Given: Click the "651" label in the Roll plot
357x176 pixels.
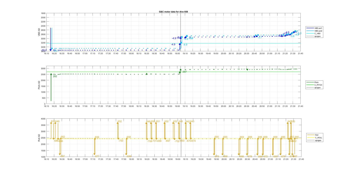Looking at the screenshot, I should tap(158, 121).
